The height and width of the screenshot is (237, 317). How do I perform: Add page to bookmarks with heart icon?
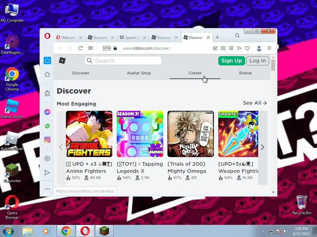(247, 48)
